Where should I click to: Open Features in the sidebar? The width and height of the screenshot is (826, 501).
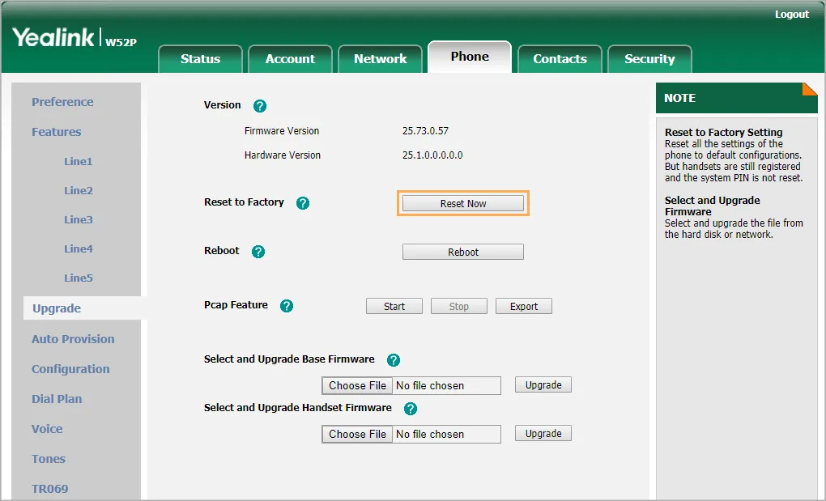57,132
